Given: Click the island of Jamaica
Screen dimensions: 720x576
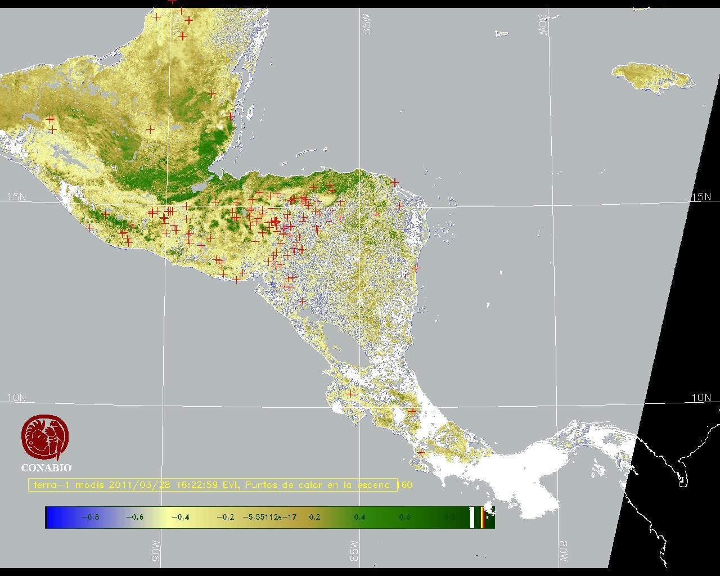Looking at the screenshot, I should [652, 76].
